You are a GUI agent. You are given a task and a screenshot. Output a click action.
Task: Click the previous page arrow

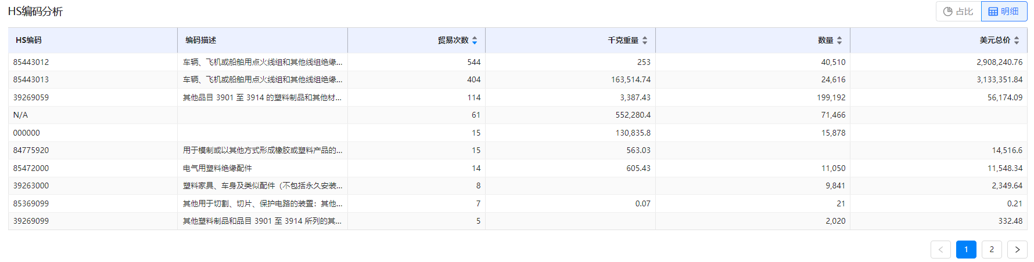click(940, 249)
